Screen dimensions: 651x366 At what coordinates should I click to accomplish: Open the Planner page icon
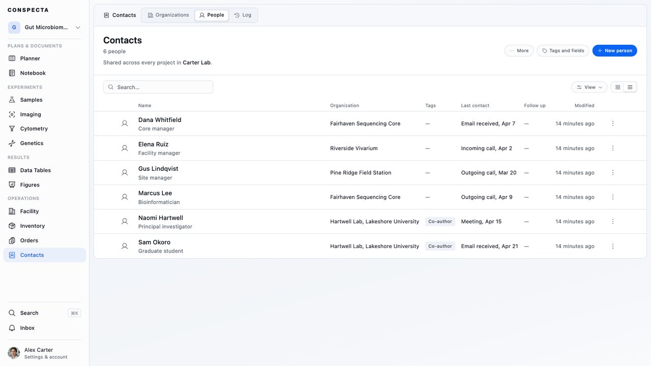pos(12,58)
